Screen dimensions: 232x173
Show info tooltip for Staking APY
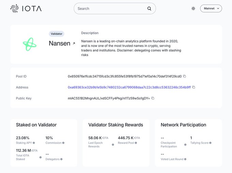tap(34, 143)
